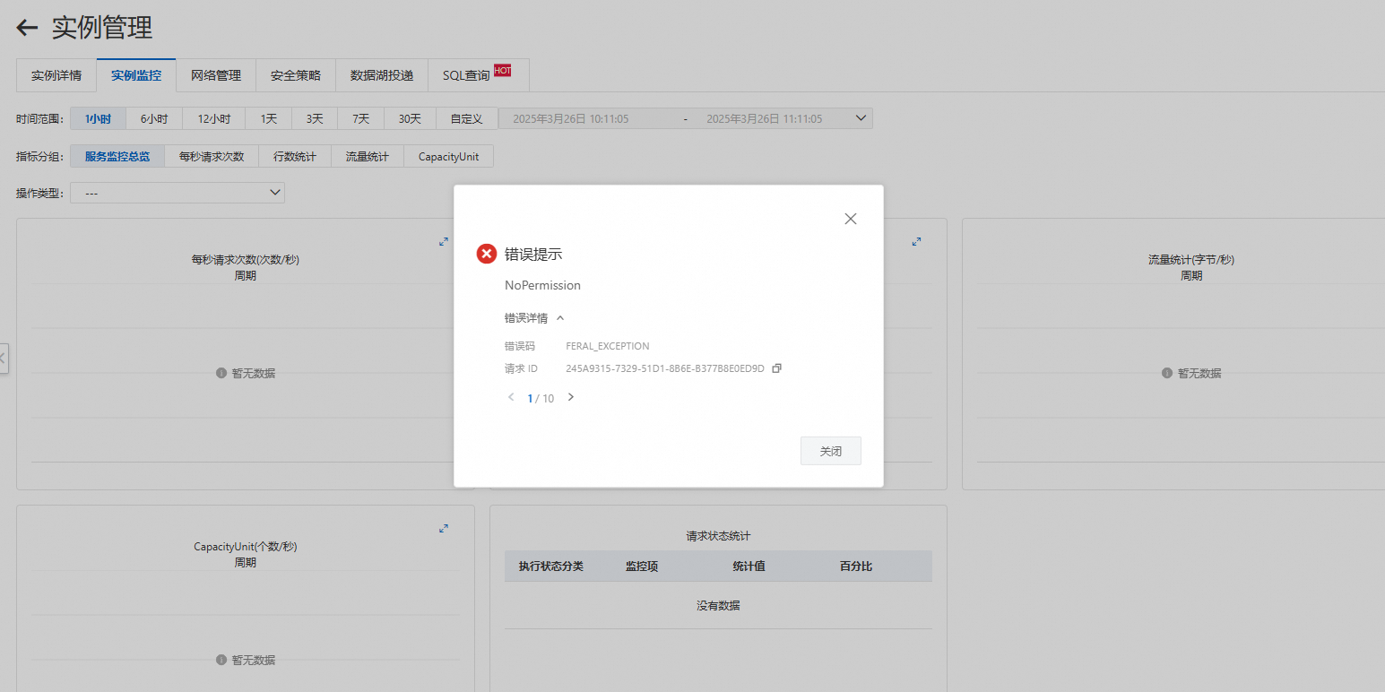Click the 百分比 column header
Screen dimensions: 1385x692
click(x=856, y=567)
